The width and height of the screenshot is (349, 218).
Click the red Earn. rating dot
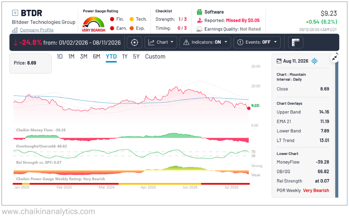[112, 28]
